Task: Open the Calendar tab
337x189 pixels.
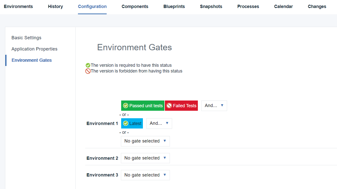Action: pyautogui.click(x=283, y=6)
